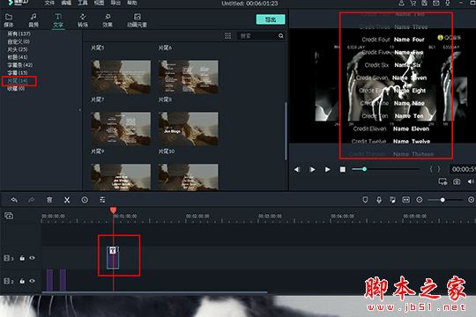Screen dimensions: 476x317
Task: Zoom out the timeline with minus icon
Action: click(x=420, y=200)
